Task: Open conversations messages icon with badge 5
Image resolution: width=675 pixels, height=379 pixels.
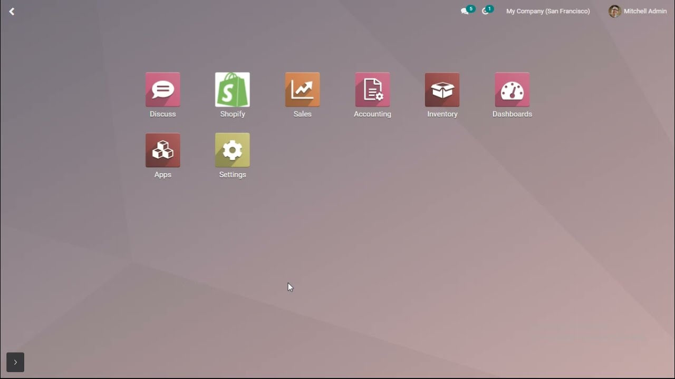Action: click(467, 11)
